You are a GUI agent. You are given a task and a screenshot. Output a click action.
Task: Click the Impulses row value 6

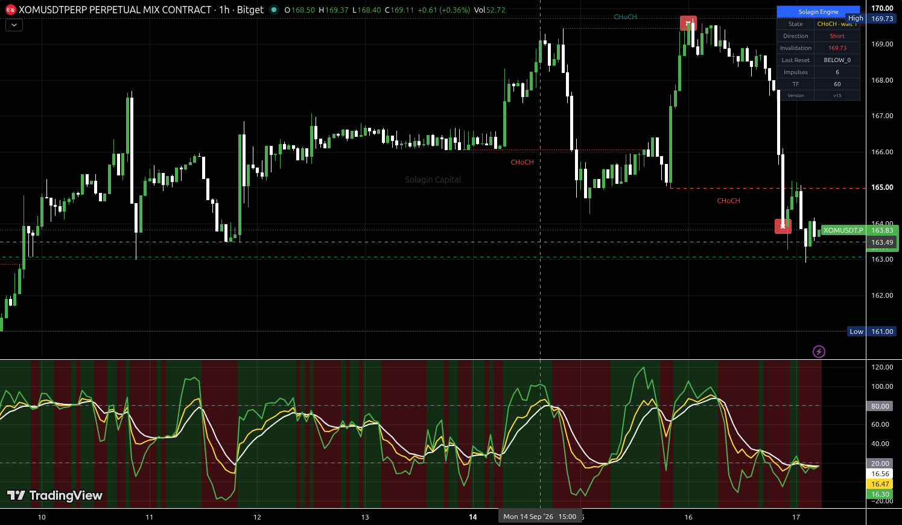pos(837,72)
